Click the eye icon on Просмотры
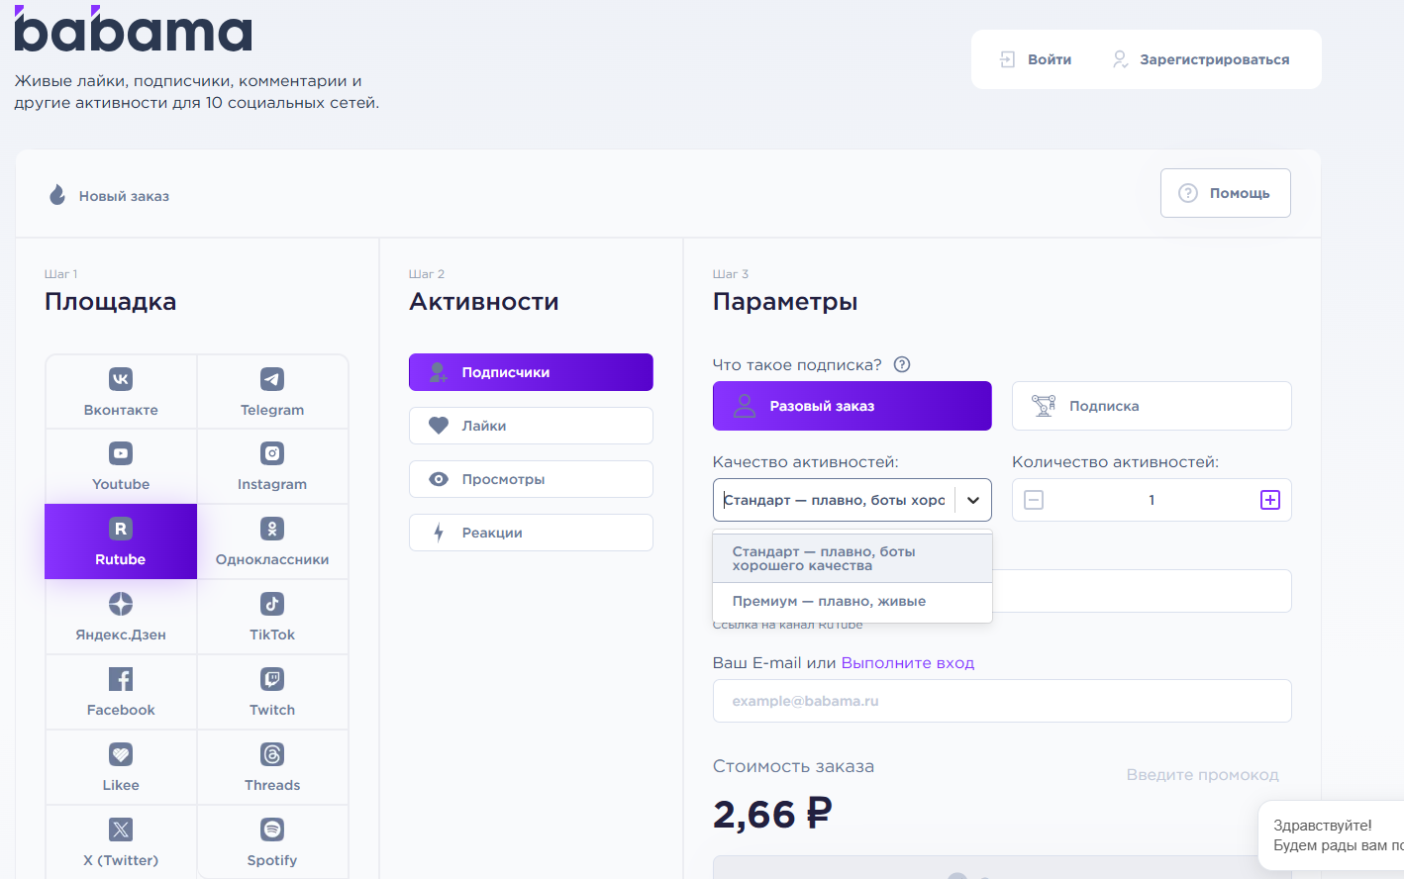 pyautogui.click(x=439, y=479)
